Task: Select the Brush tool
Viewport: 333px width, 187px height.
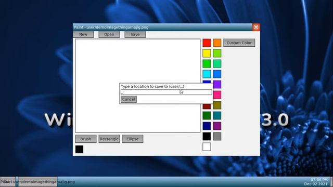Action: [85, 139]
